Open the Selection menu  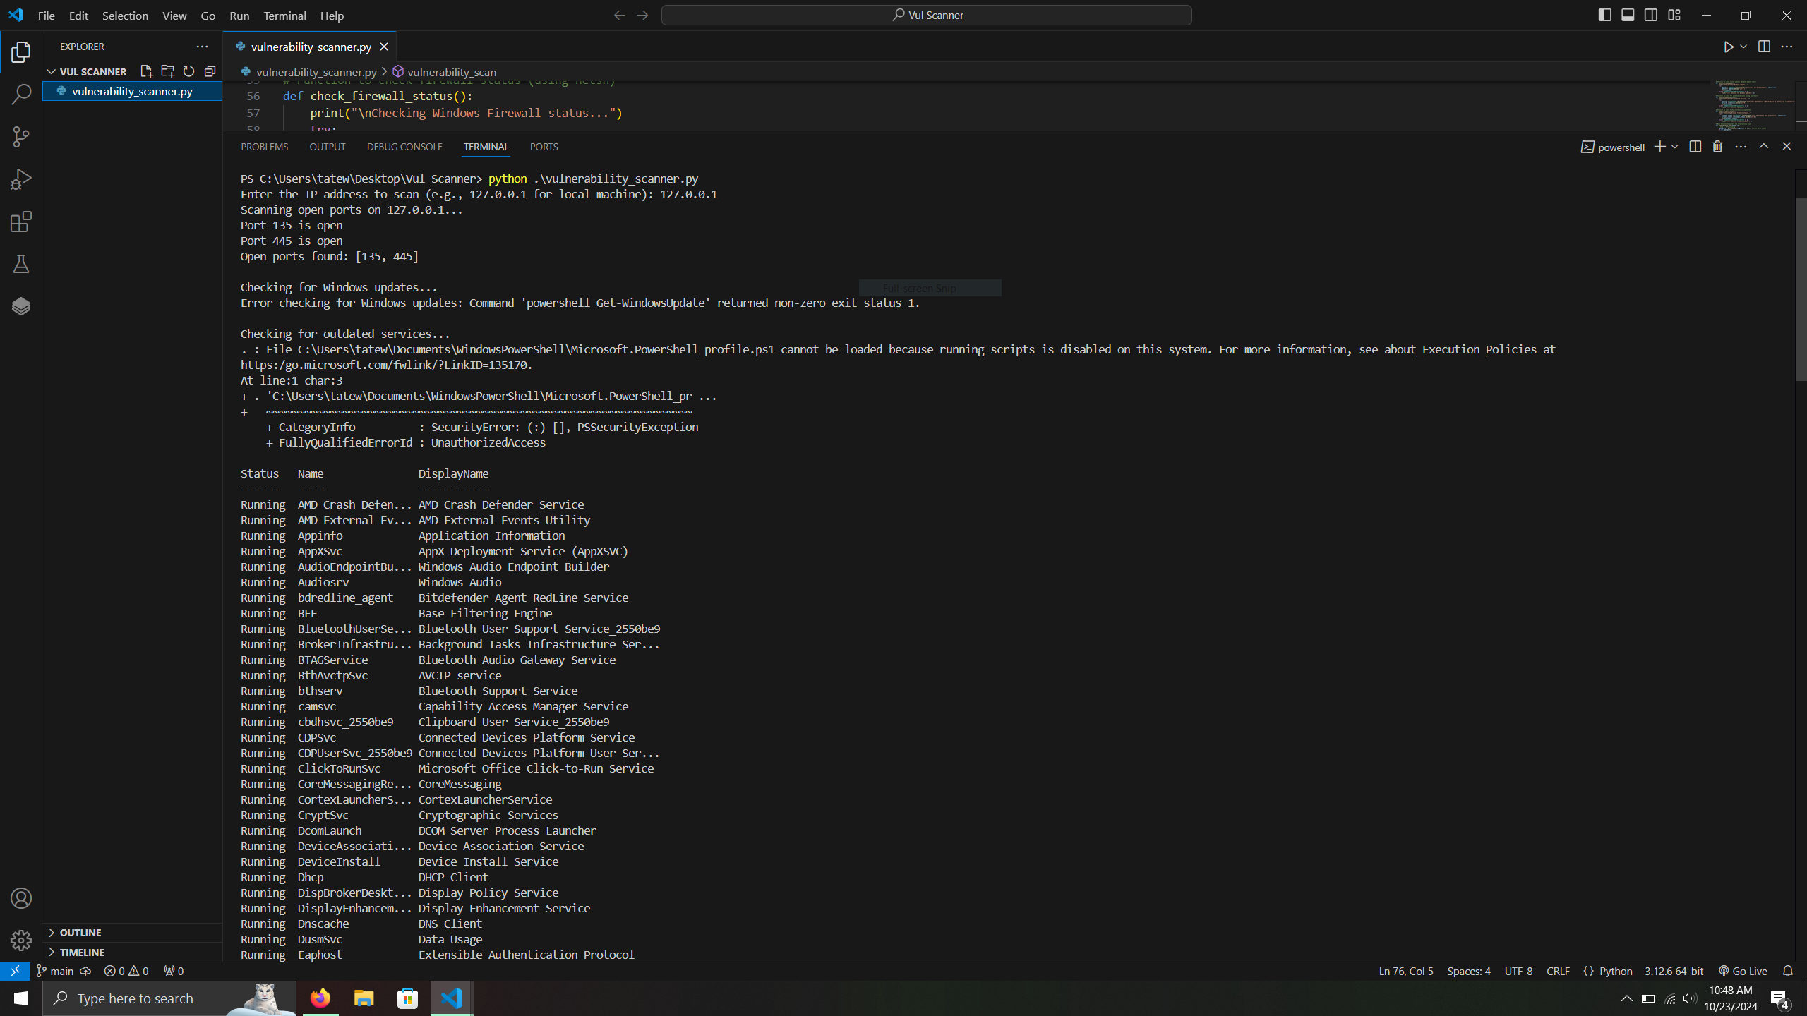click(125, 16)
